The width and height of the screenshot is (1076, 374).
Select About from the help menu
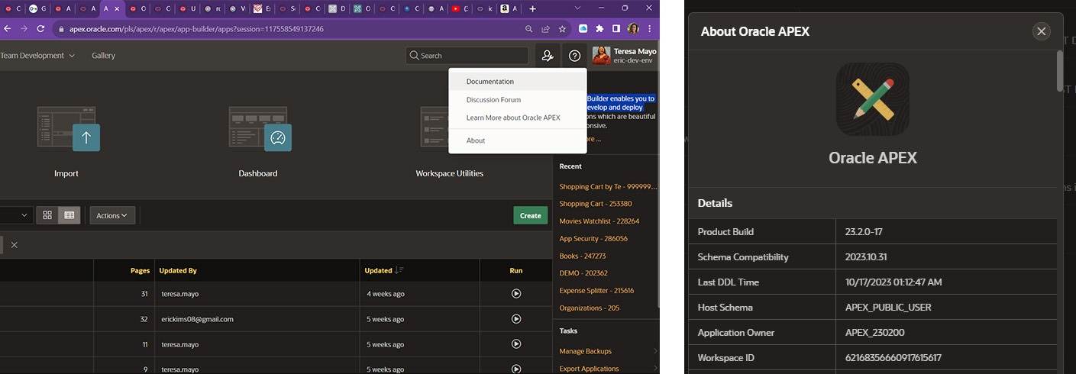tap(518, 140)
